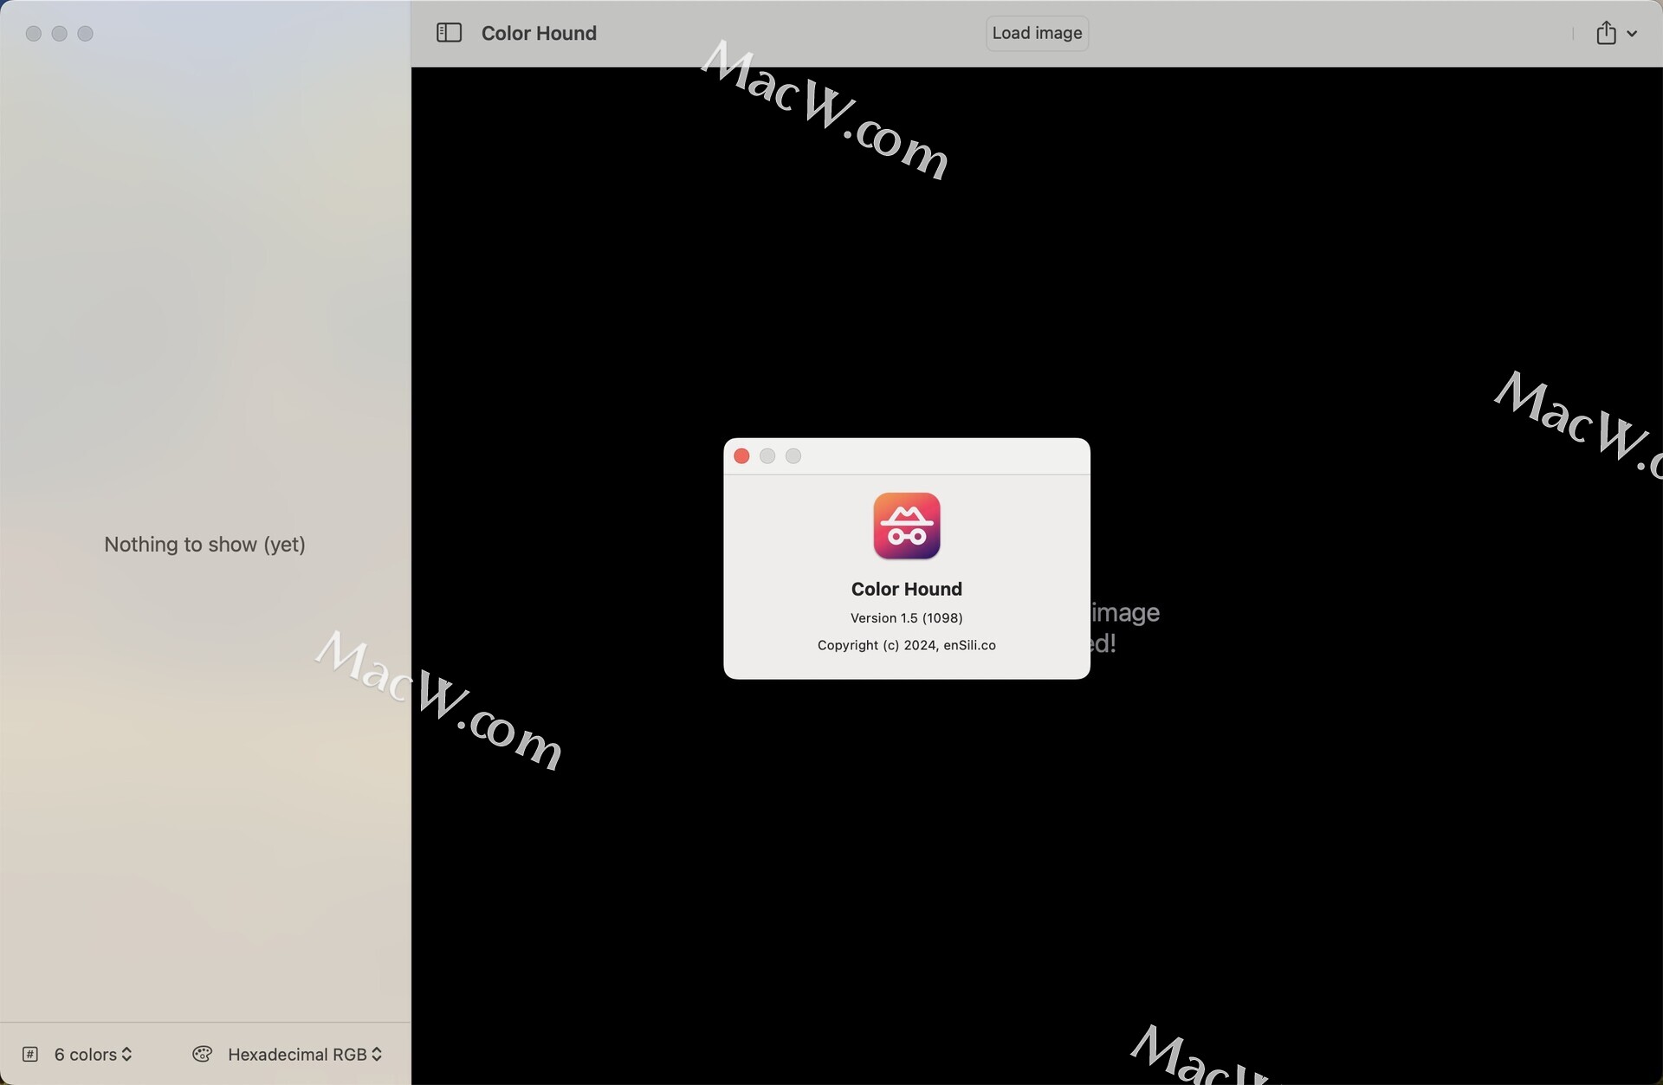The height and width of the screenshot is (1085, 1663).
Task: Close the About Color Hound dialog
Action: (741, 455)
